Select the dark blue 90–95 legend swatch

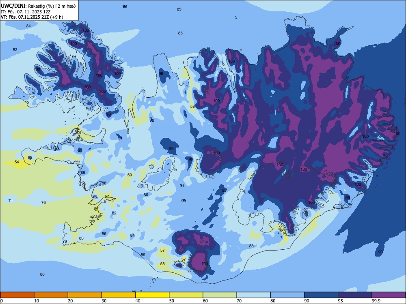(321, 295)
